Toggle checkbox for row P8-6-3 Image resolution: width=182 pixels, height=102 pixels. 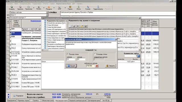(x=11, y=48)
